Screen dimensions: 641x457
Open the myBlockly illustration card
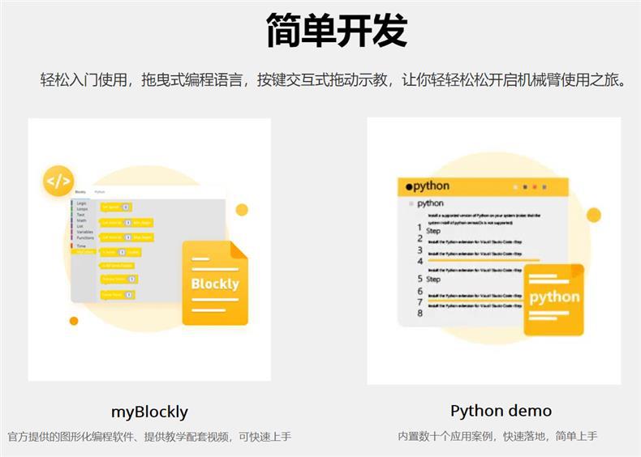(149, 250)
